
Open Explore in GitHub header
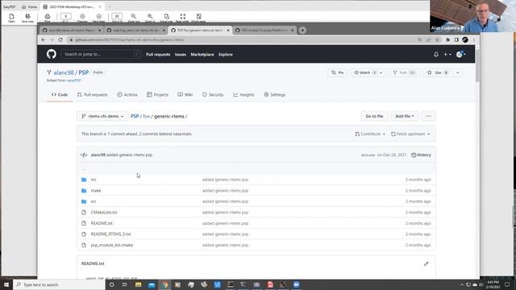(x=226, y=55)
